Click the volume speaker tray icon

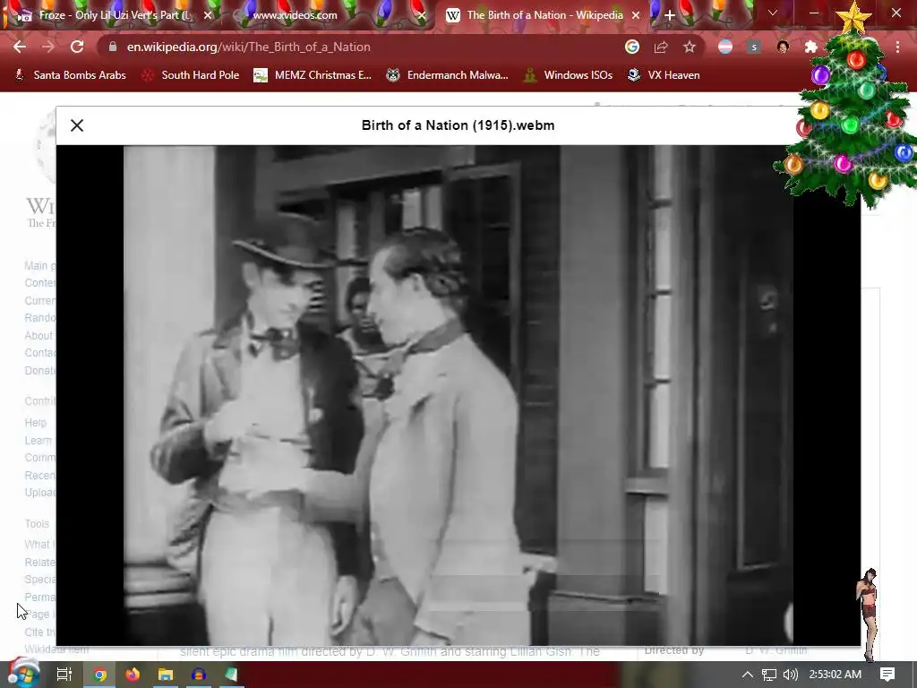pyautogui.click(x=790, y=675)
